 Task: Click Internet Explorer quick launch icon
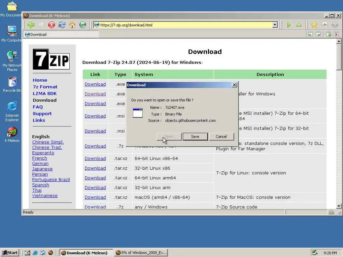35,253
